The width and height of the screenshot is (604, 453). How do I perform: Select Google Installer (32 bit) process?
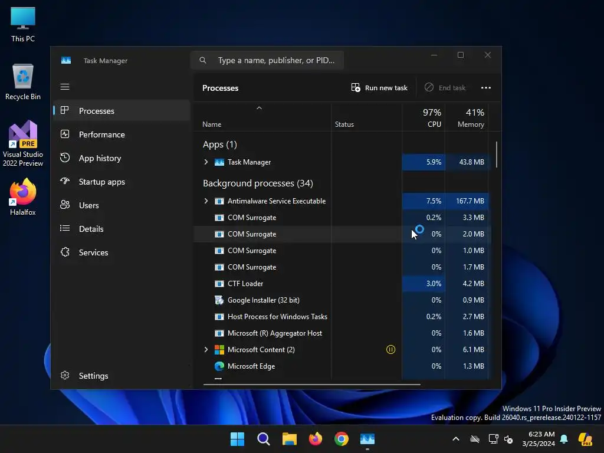pos(342,300)
